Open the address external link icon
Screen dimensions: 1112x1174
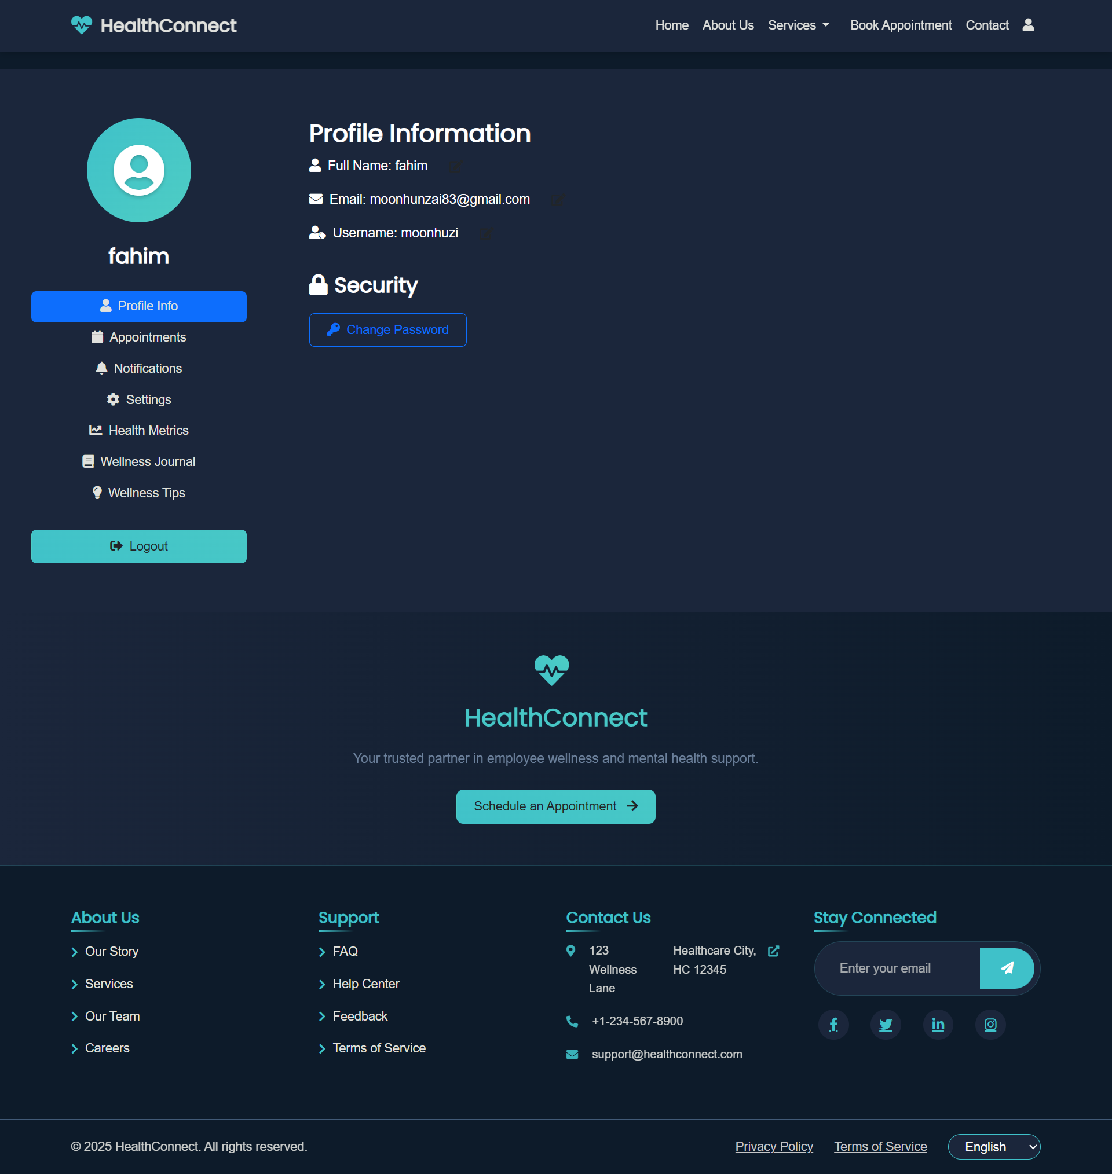click(773, 951)
